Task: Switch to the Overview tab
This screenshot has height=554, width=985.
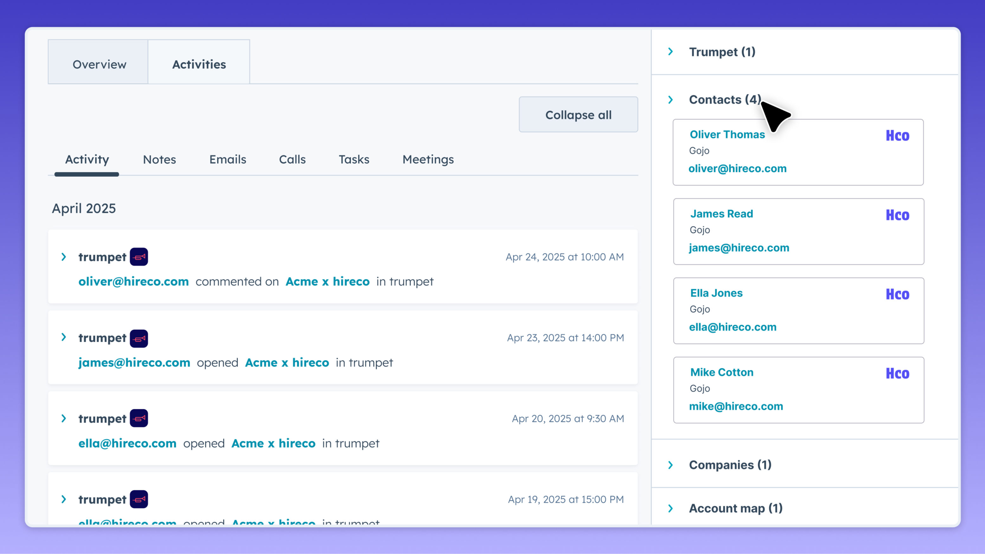Action: point(99,64)
